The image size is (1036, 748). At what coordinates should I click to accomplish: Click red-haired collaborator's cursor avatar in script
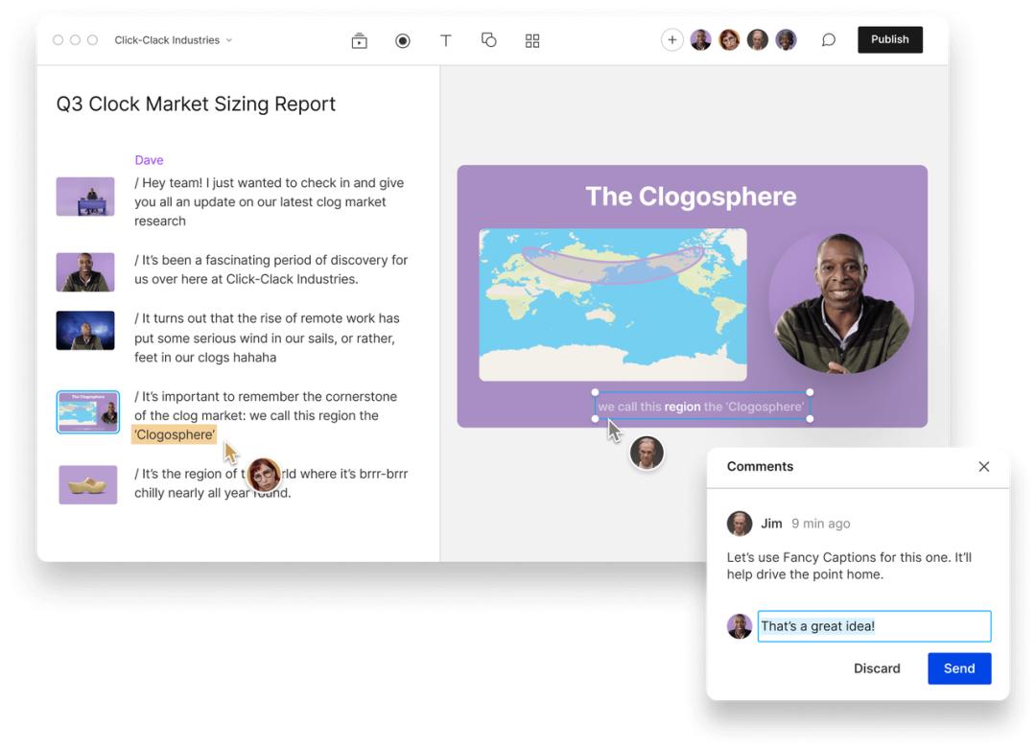pos(263,475)
